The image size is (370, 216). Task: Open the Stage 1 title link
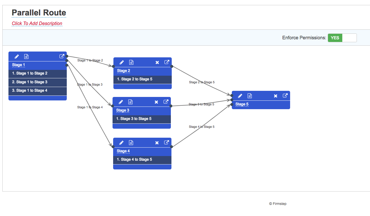click(18, 65)
